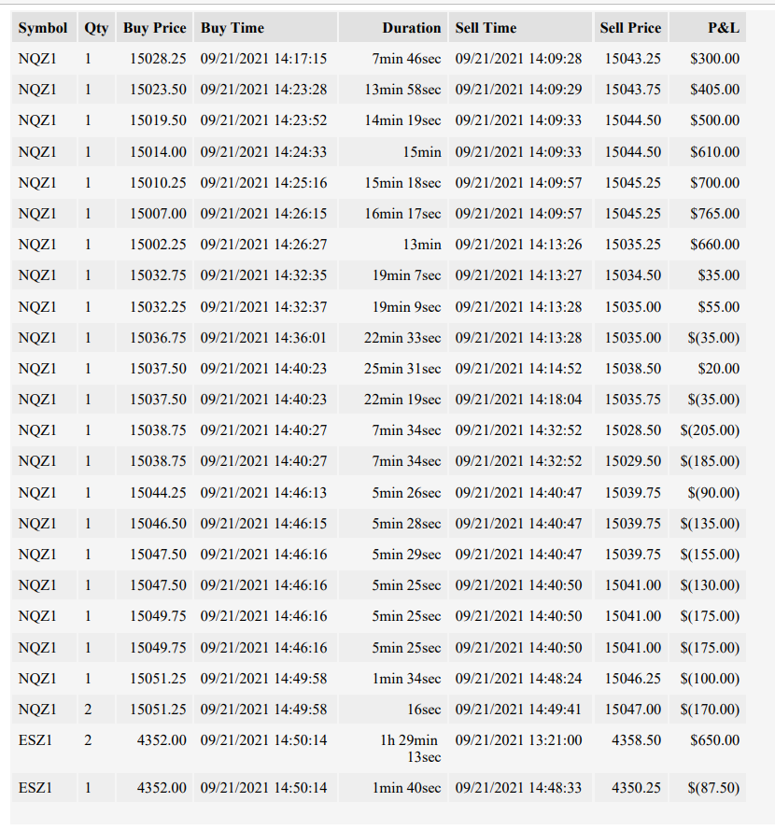775x830 pixels.
Task: Sort by the Duration column header
Action: [393, 27]
